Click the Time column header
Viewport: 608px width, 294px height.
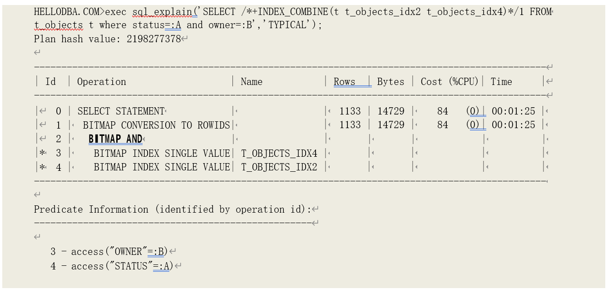[x=501, y=82]
